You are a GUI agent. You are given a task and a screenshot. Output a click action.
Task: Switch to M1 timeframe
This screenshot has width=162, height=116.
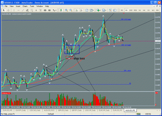click(x=122, y=10)
